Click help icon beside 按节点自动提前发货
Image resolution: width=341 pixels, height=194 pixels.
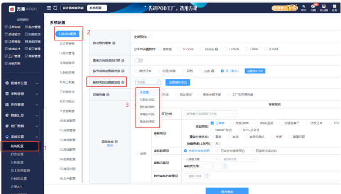click(x=123, y=71)
